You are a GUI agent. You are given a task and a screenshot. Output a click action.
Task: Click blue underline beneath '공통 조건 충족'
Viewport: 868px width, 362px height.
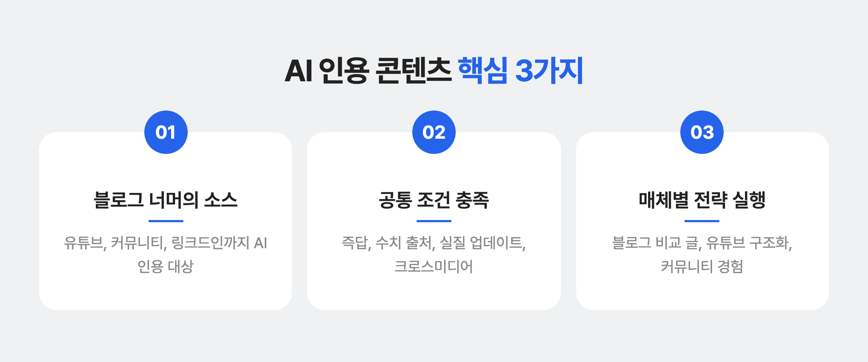pos(434,221)
